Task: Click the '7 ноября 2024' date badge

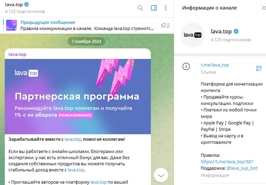Action: [x=86, y=42]
